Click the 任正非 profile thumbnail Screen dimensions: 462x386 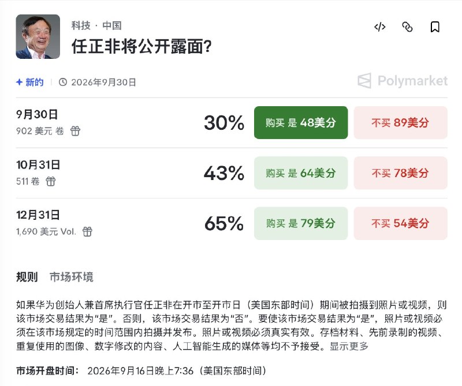click(x=38, y=36)
